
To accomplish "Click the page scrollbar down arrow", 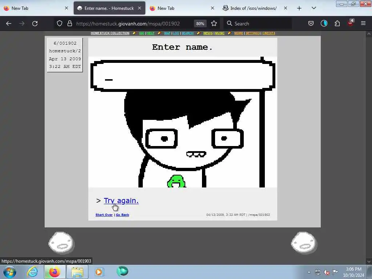I will (x=369, y=262).
